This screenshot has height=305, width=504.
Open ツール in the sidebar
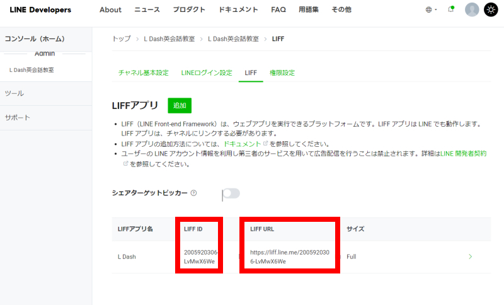[46, 93]
